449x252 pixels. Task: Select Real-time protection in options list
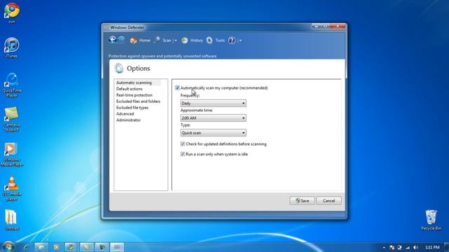click(x=134, y=95)
